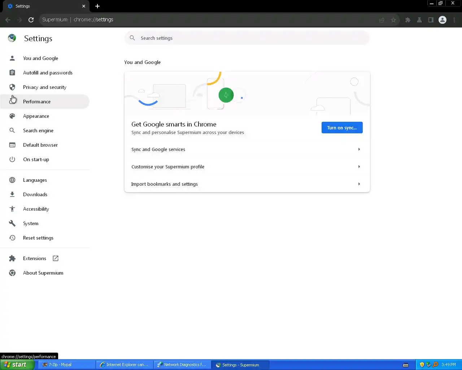Click the Accessibility figure icon
The width and height of the screenshot is (462, 370).
[12, 209]
